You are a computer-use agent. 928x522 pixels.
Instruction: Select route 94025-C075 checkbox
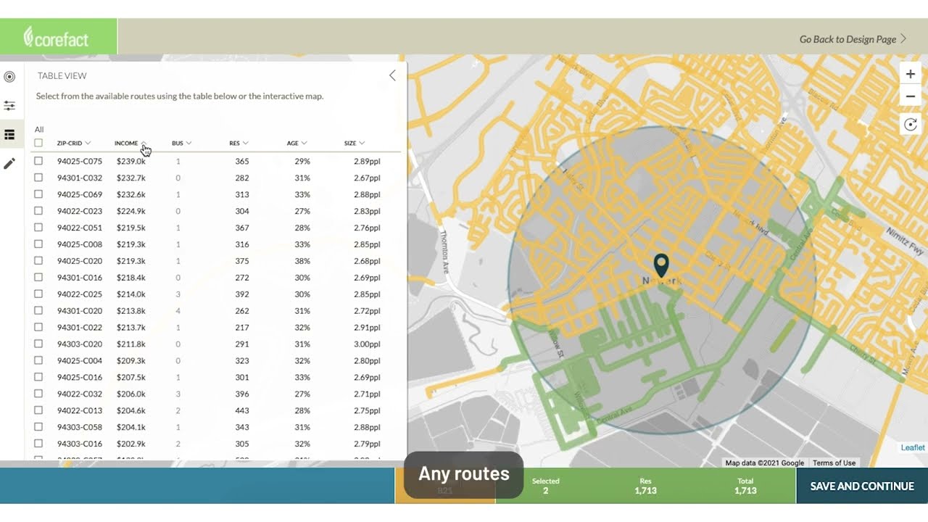[x=38, y=161]
